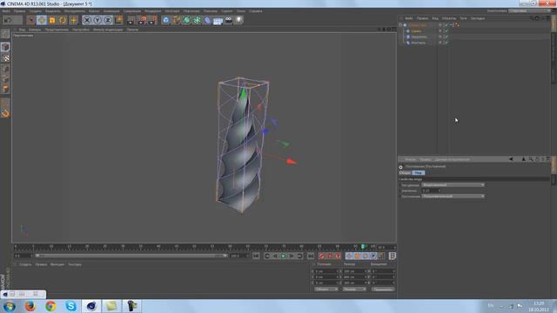The width and height of the screenshot is (557, 313).
Task: Open the Create menu in Material Manager
Action: (25, 264)
